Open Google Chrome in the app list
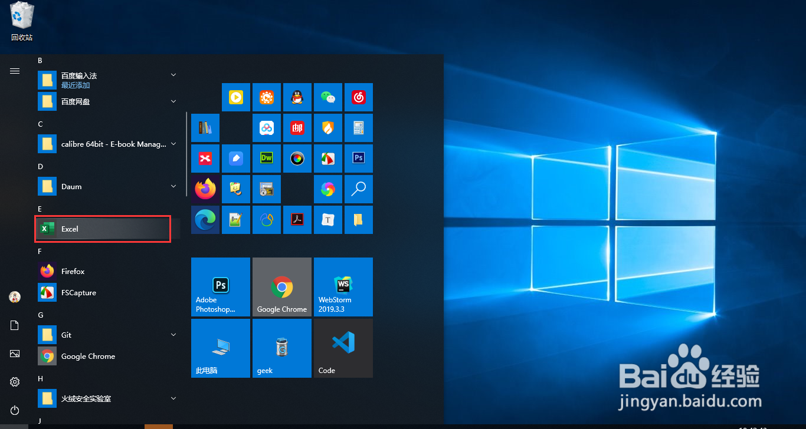 pos(108,356)
